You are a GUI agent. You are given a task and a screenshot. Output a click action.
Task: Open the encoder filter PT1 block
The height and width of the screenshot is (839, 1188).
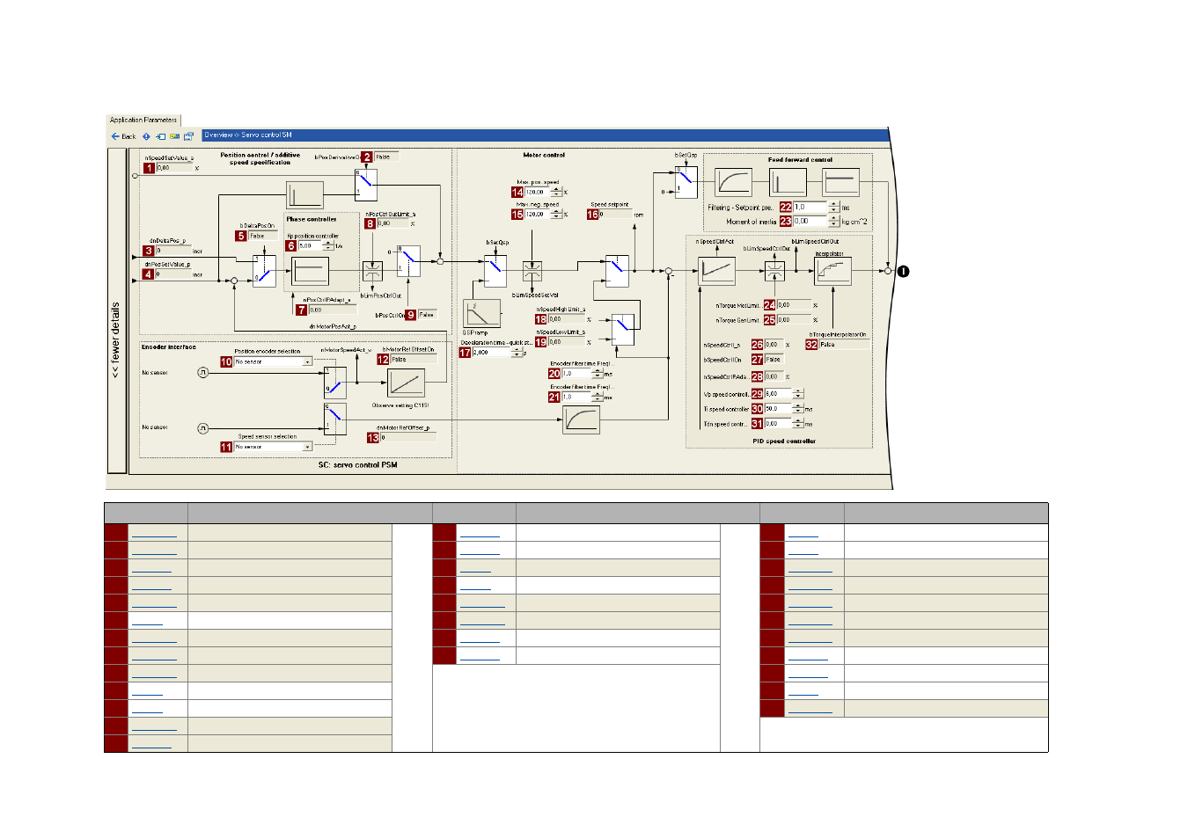point(581,419)
